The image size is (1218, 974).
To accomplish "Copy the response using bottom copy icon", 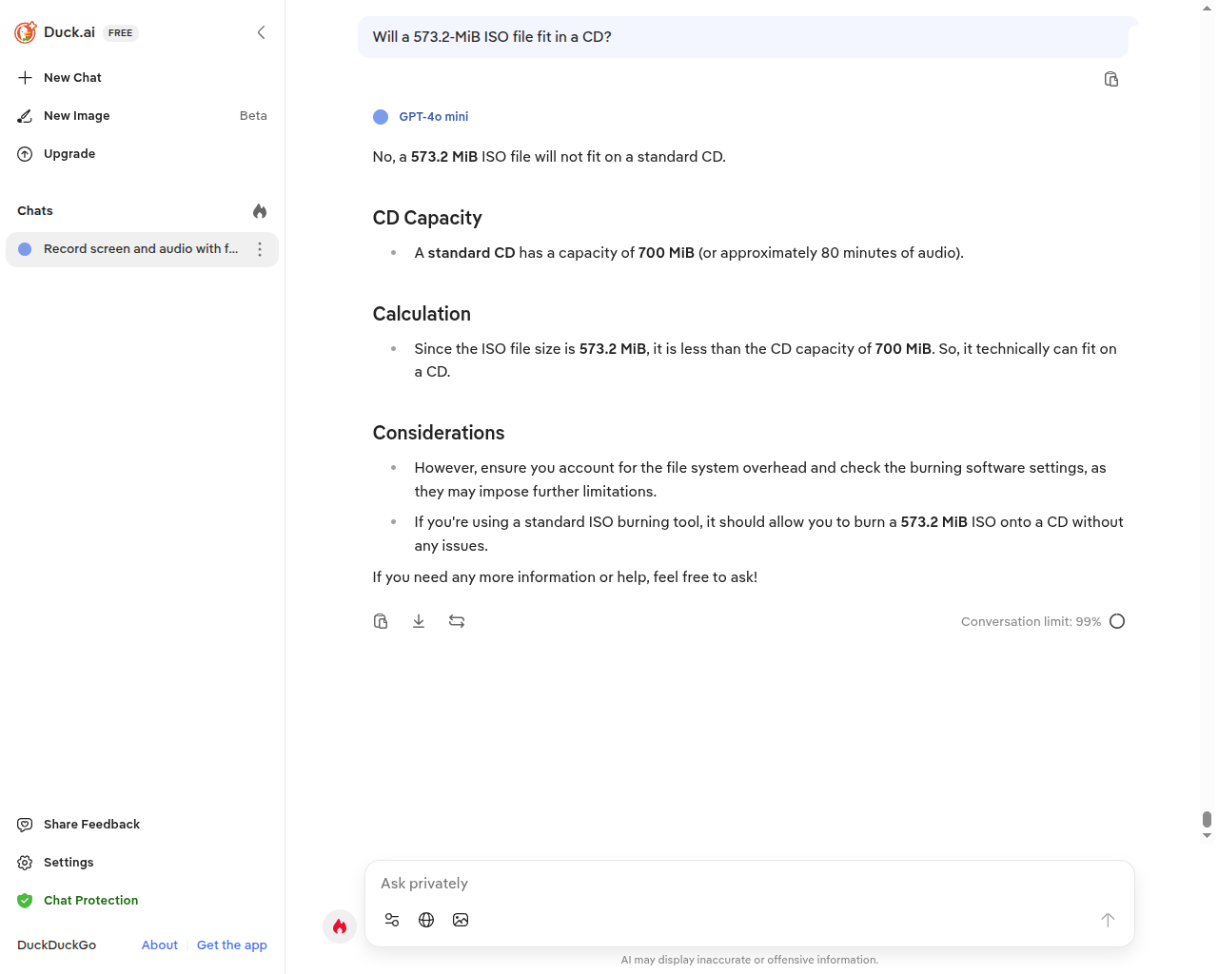I will point(381,621).
